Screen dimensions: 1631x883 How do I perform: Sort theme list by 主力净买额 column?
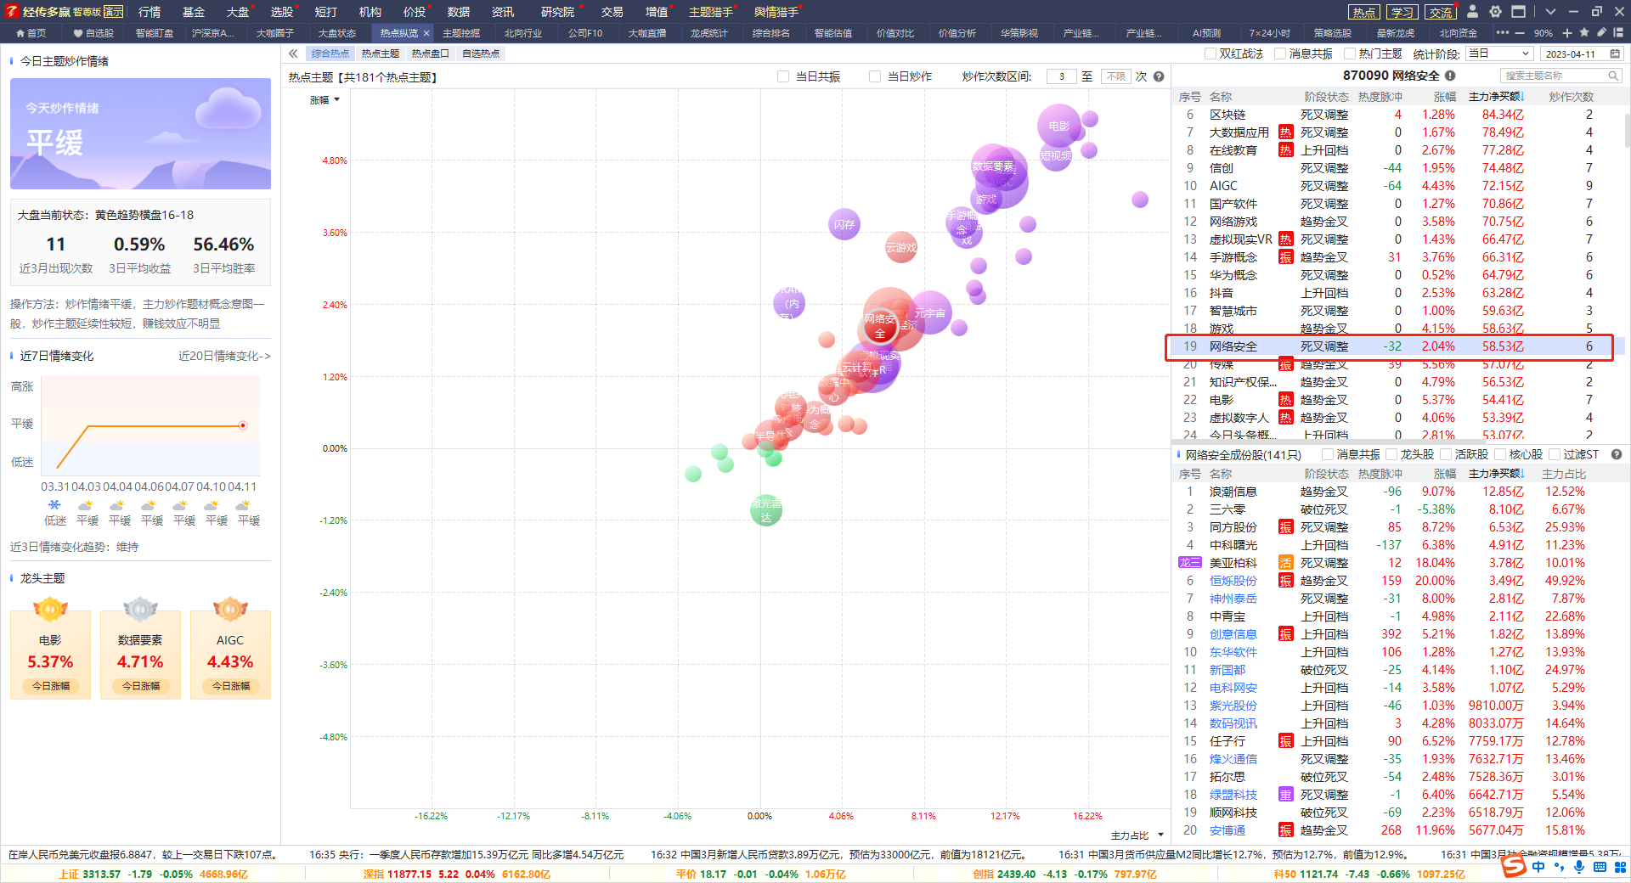pyautogui.click(x=1496, y=97)
